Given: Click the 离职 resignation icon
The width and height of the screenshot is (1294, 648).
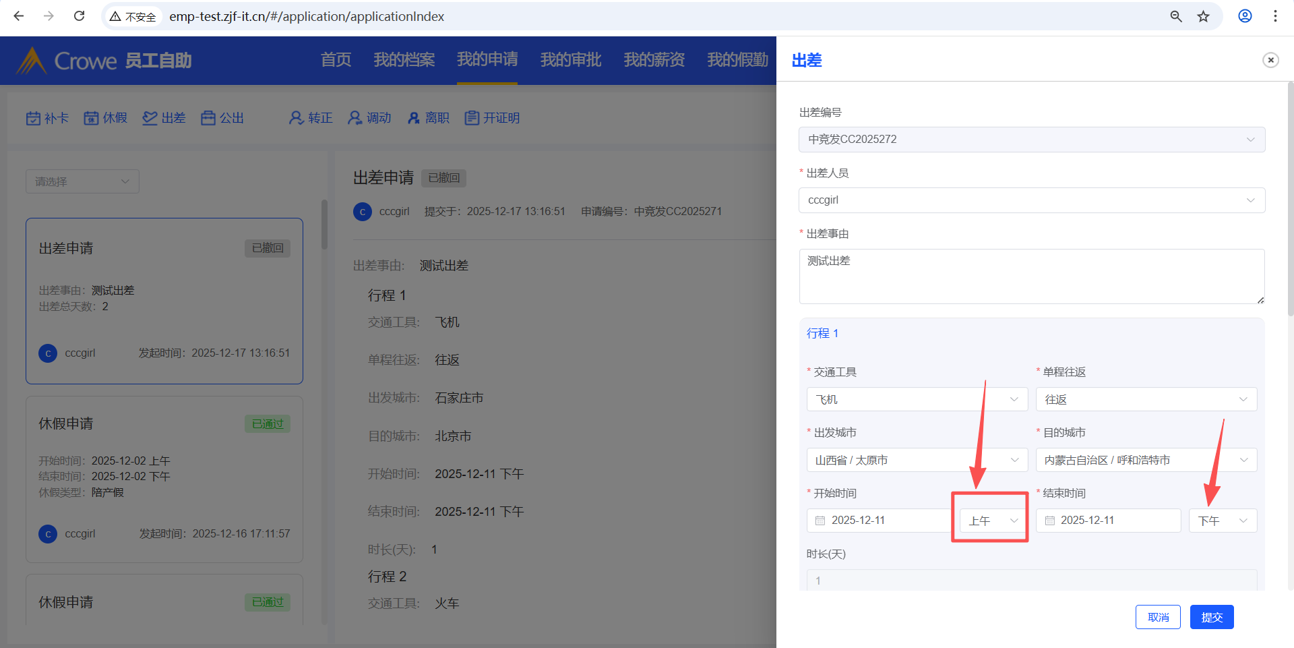Looking at the screenshot, I should [x=414, y=119].
